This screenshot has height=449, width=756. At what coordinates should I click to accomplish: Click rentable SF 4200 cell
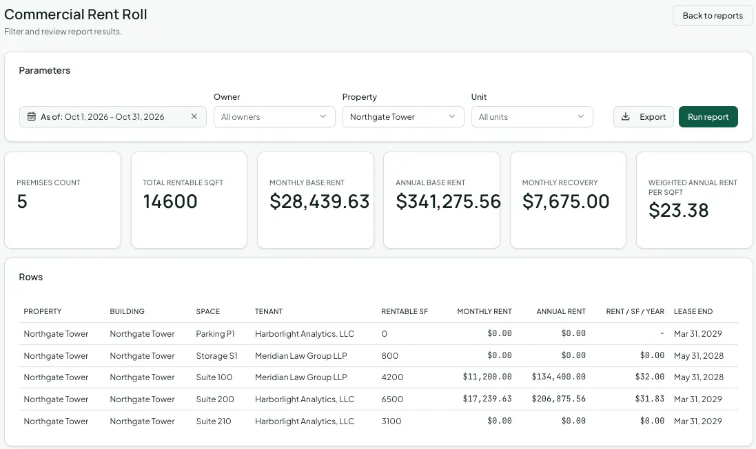(392, 377)
